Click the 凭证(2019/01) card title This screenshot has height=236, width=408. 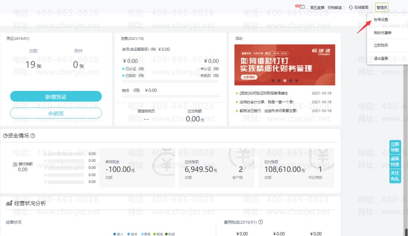[18, 39]
